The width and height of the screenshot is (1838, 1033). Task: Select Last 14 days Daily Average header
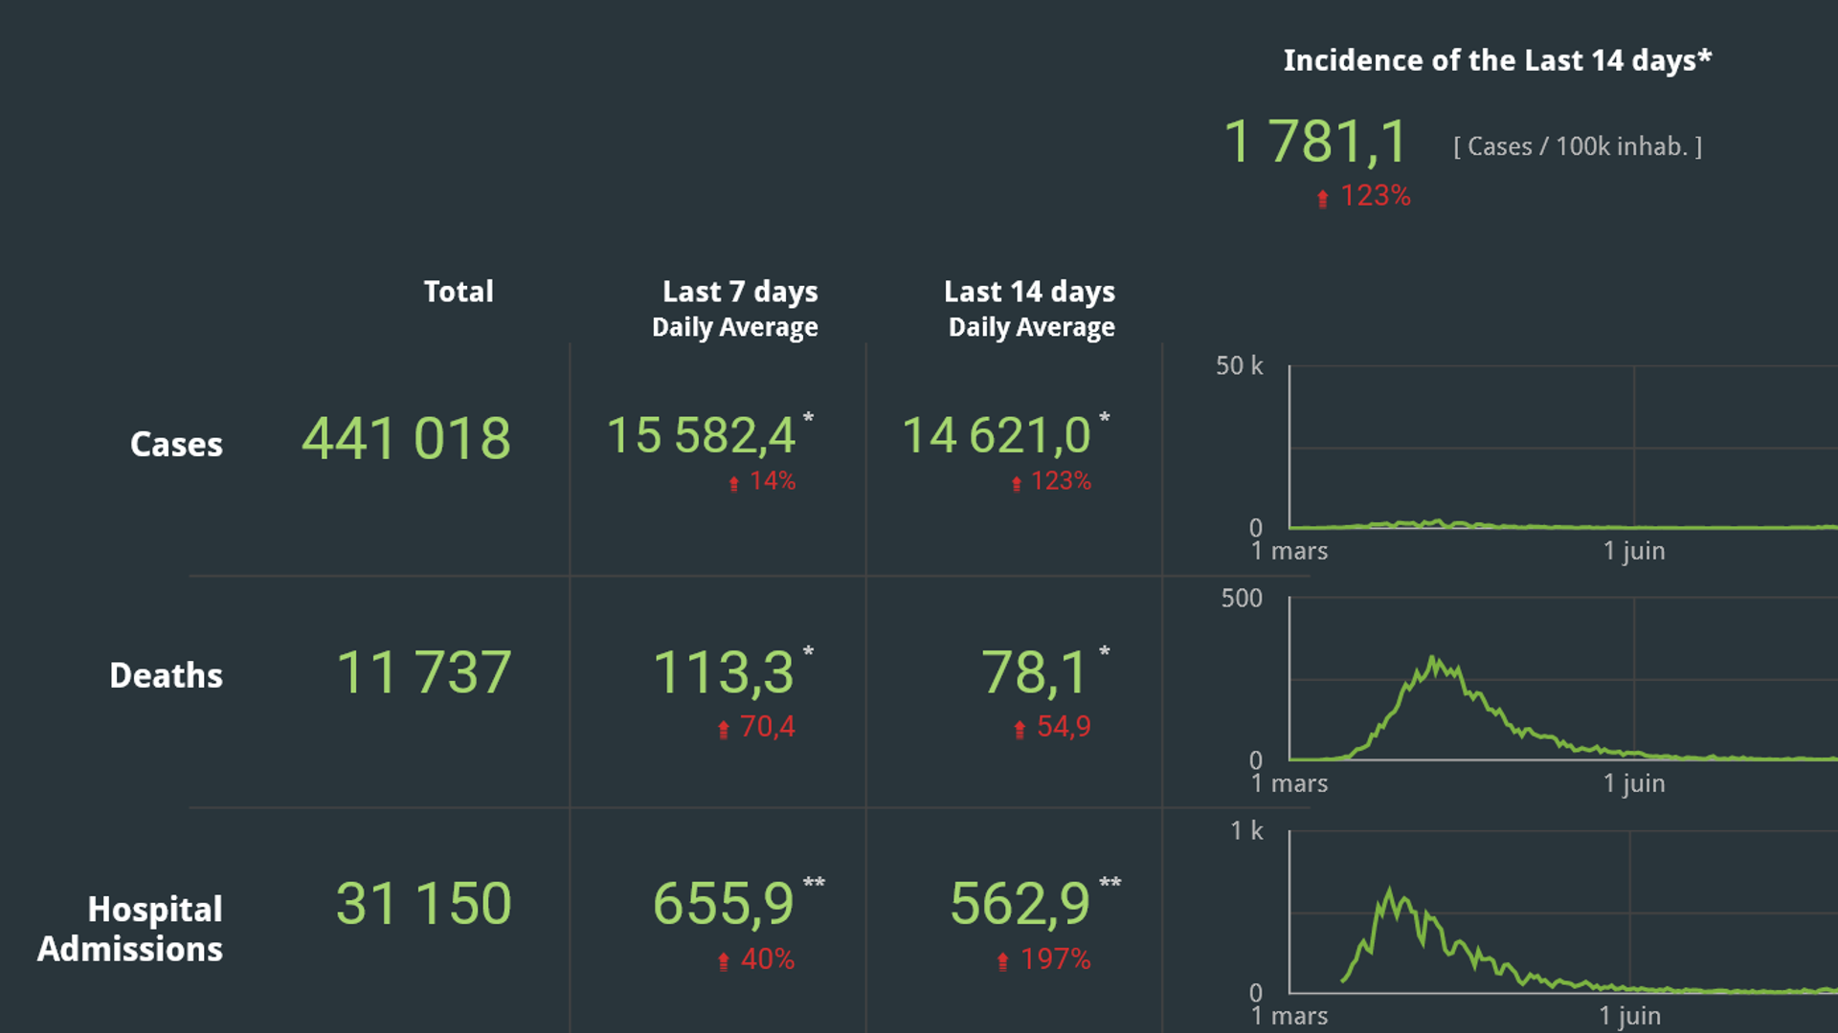click(x=1031, y=309)
